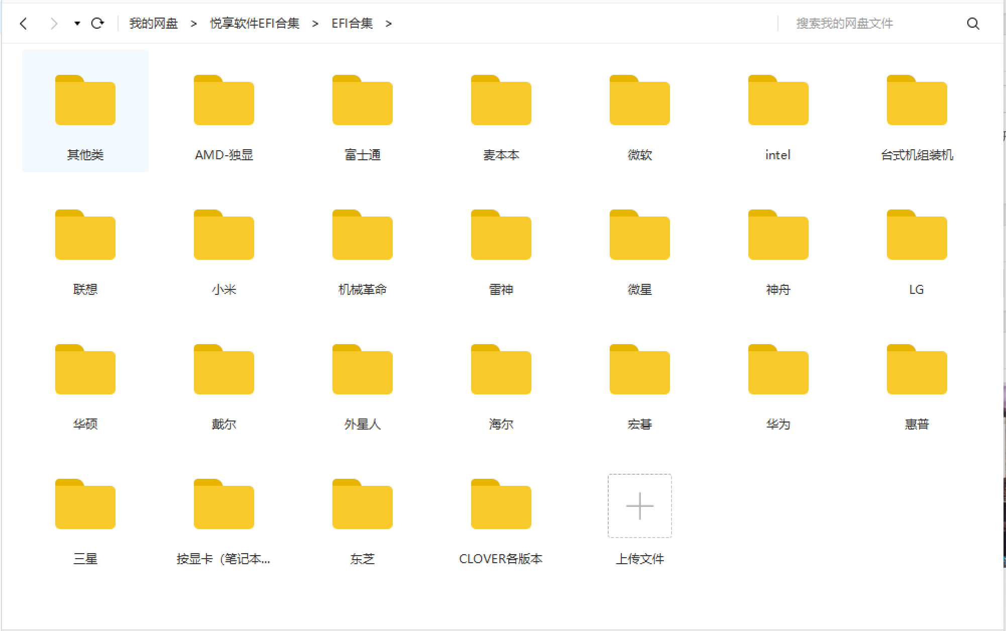The height and width of the screenshot is (631, 1006).
Task: Open the CLOVER各版本 folder
Action: point(501,504)
